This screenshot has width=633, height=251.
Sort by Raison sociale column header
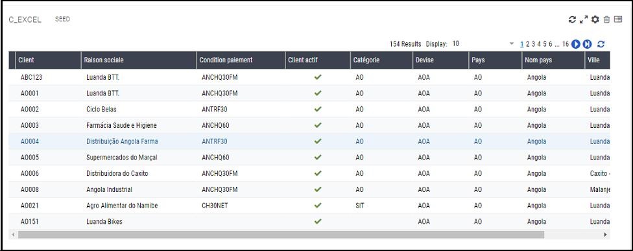pos(104,60)
